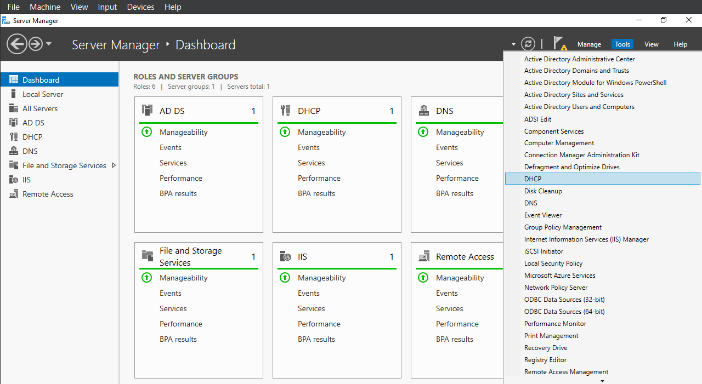Click the forward navigation arrow
This screenshot has width=702, height=384.
(x=36, y=44)
